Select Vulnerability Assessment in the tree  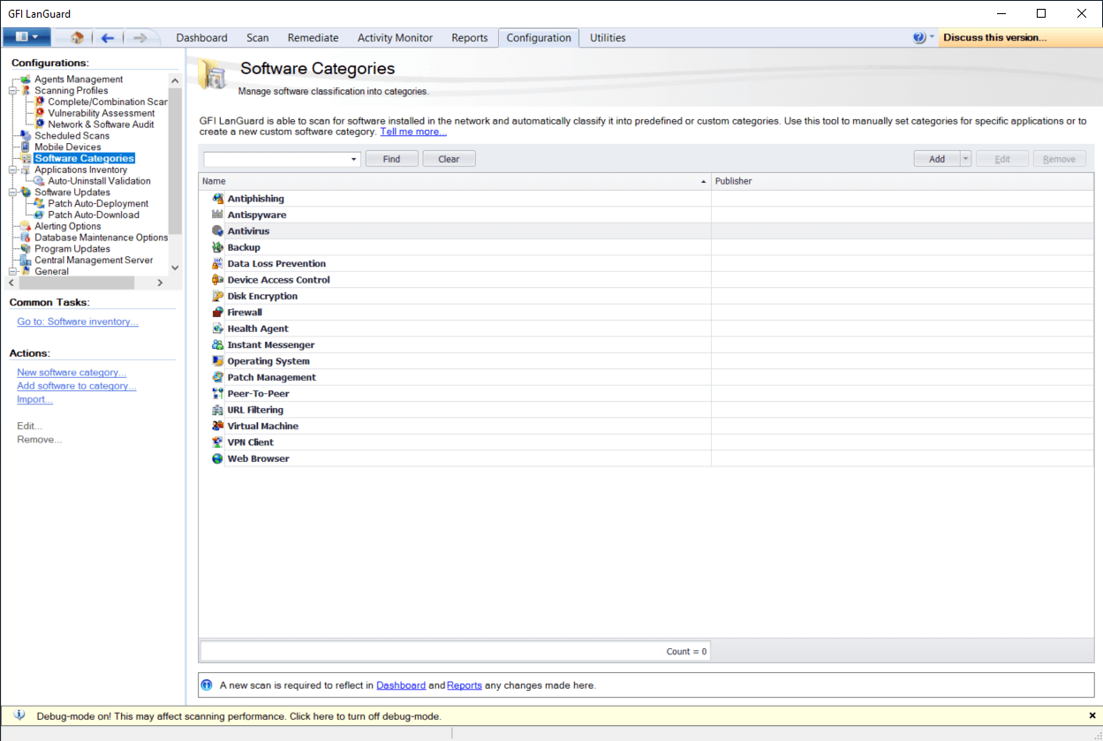pyautogui.click(x=102, y=113)
